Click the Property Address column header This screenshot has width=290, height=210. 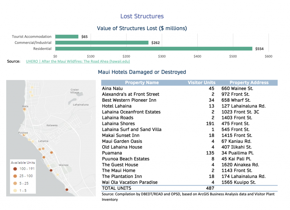[249, 83]
